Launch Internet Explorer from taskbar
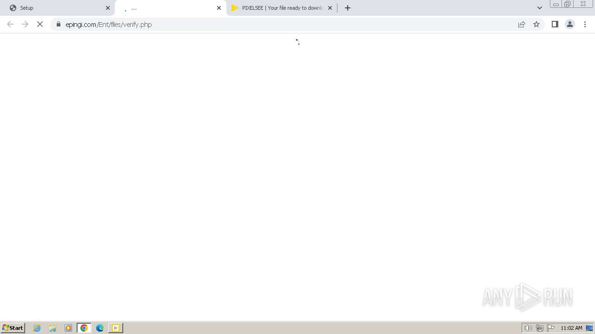 click(x=37, y=328)
